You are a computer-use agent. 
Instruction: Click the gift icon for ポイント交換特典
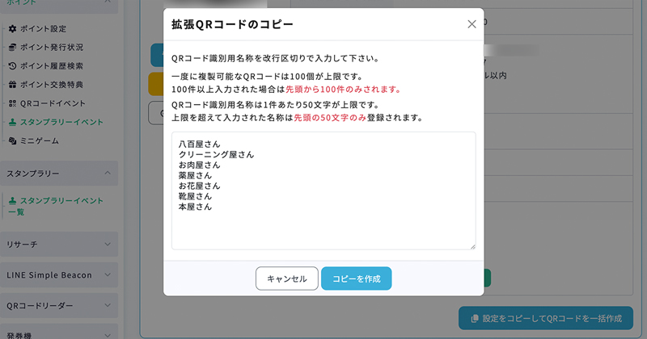tap(12, 85)
